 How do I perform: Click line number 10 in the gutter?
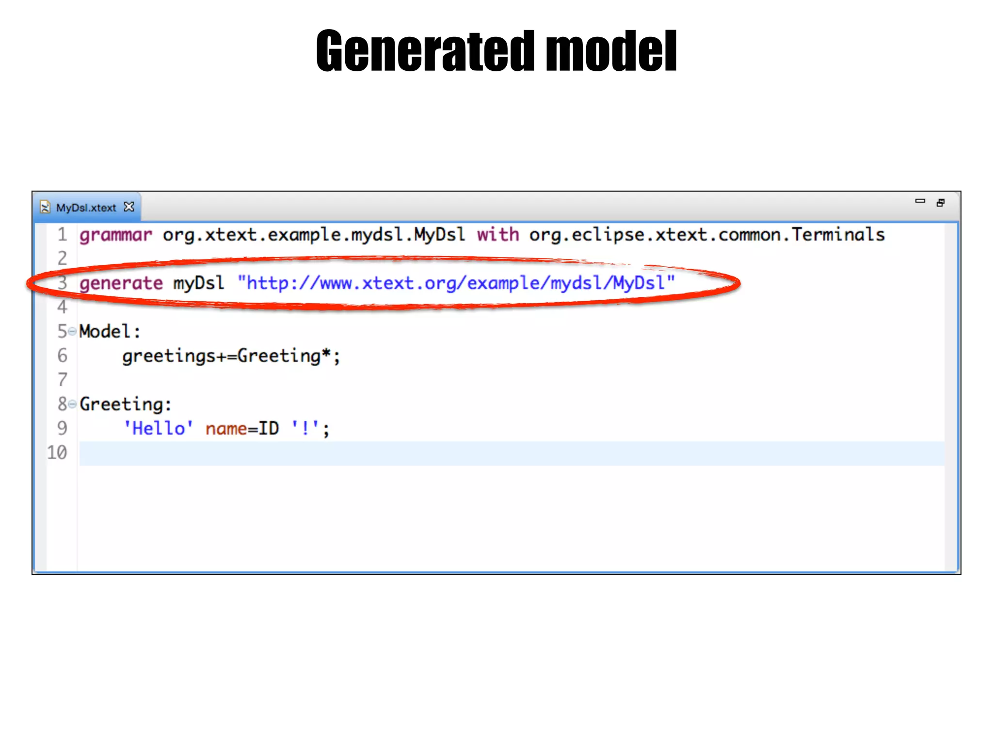point(57,453)
